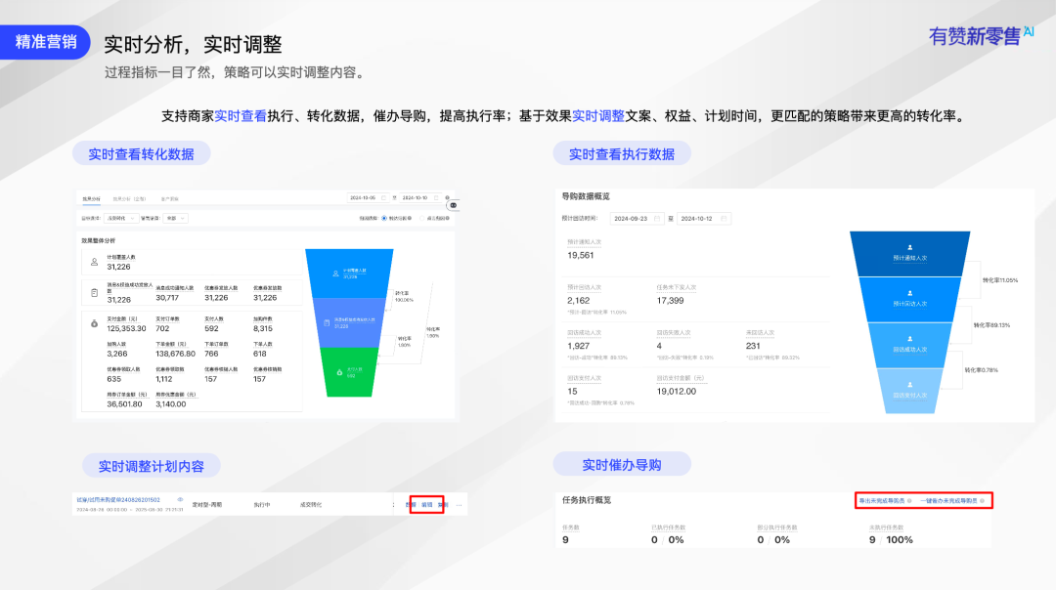Viewport: 1056px width, 590px height.
Task: Click the value 30,717 消息成功通知人数
Action: pyautogui.click(x=167, y=297)
